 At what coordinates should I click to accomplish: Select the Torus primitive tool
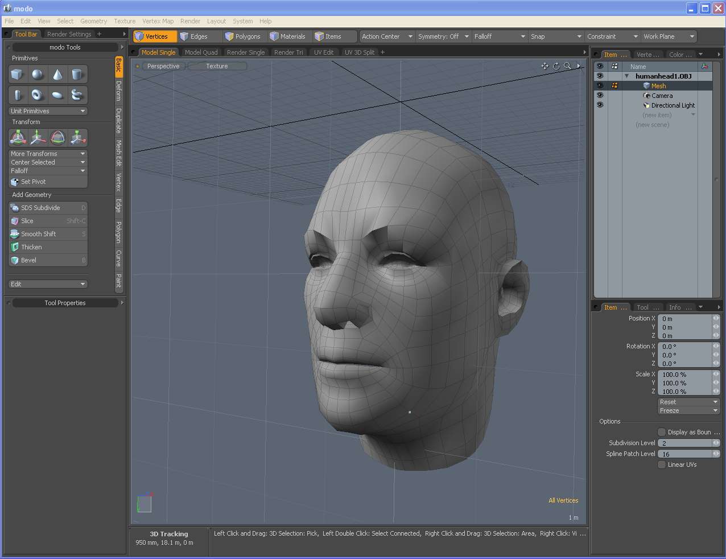38,94
